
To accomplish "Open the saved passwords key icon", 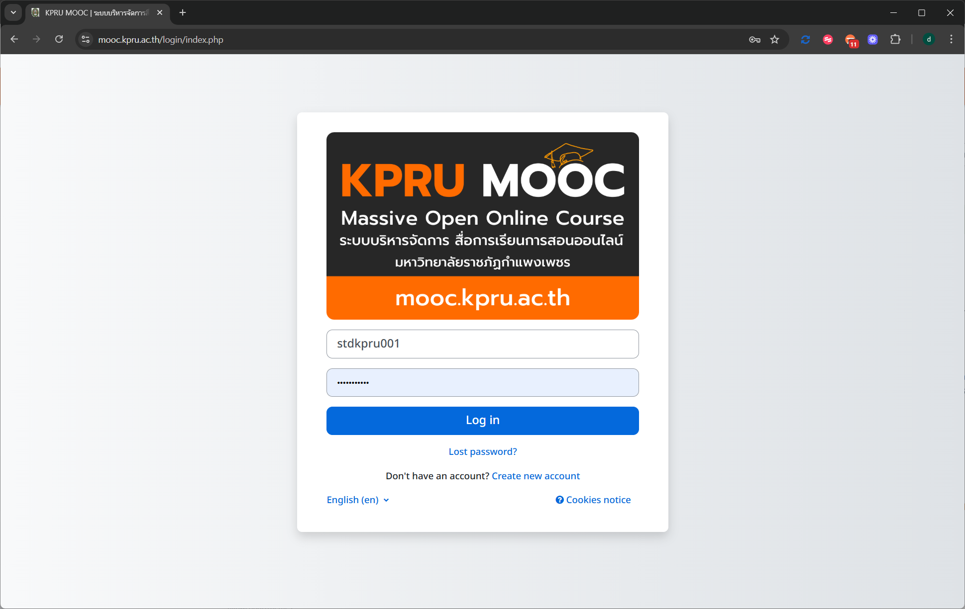I will [754, 39].
